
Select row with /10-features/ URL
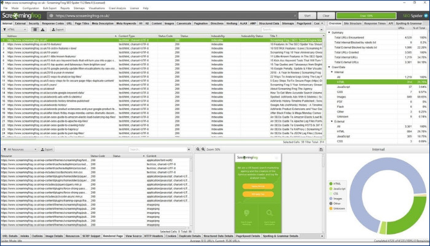[162, 44]
